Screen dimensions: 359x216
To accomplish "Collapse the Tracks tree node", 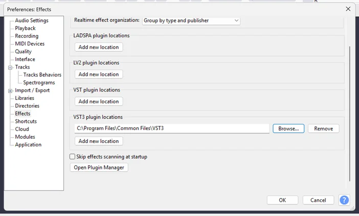I will [x=10, y=68].
